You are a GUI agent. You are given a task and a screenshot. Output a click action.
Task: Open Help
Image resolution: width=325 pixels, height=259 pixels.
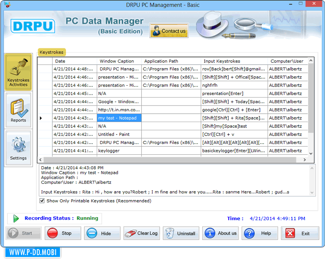(260, 233)
